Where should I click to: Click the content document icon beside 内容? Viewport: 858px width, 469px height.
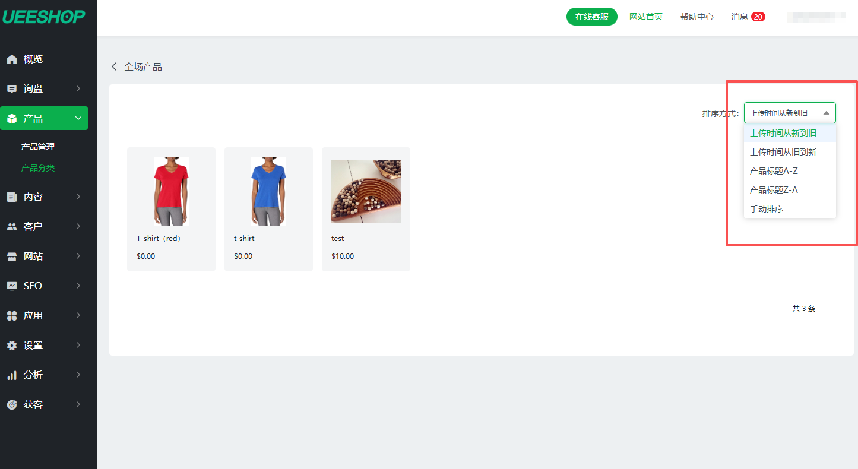(x=12, y=197)
